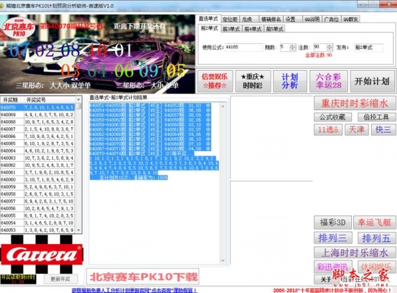Viewport: 397px width, 293px height.
Task: Open the 精确排名 tab
Action: (x=271, y=19)
